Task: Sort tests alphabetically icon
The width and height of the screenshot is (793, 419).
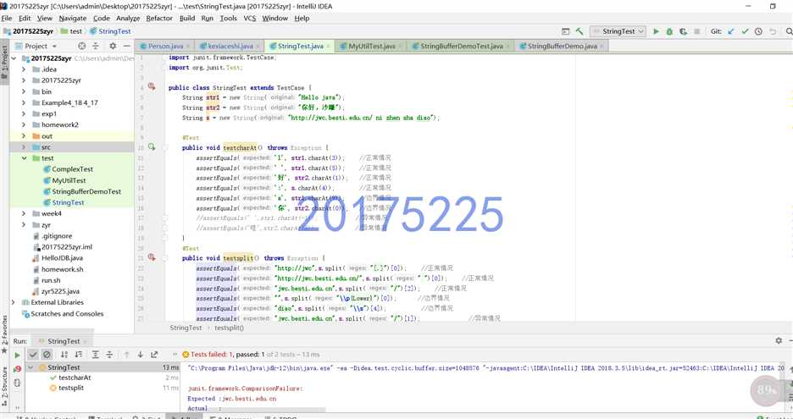Action: (64, 355)
